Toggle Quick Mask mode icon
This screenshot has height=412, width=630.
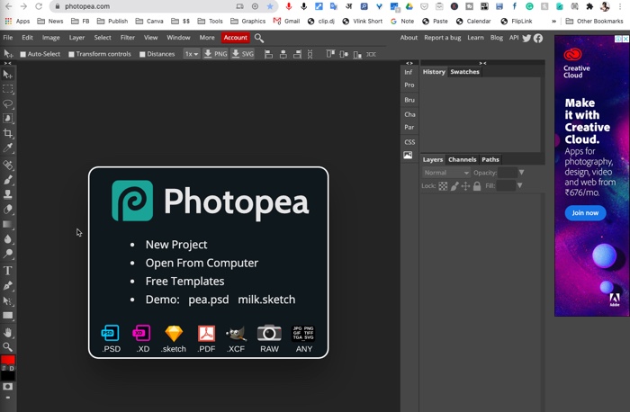(7, 386)
